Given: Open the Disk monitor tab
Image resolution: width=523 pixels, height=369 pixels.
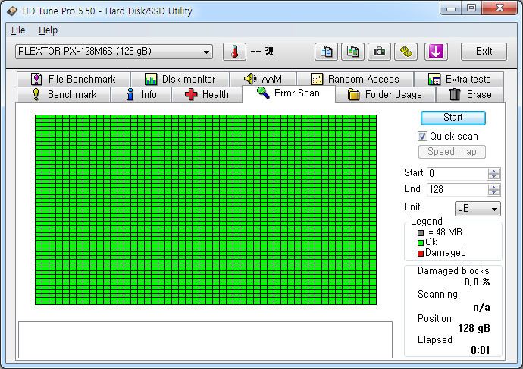Looking at the screenshot, I should pos(180,79).
